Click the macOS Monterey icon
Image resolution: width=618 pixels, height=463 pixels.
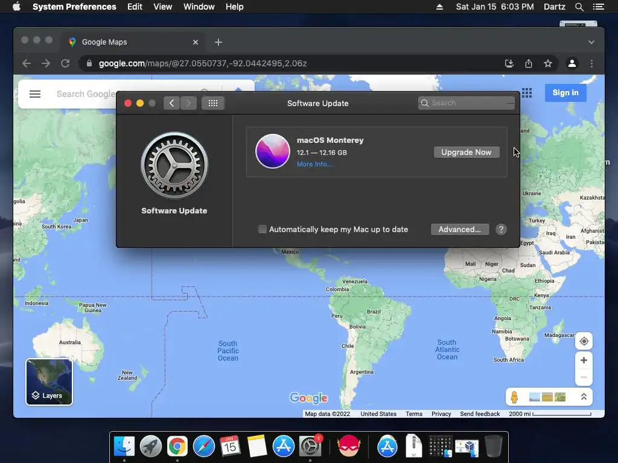pos(272,151)
